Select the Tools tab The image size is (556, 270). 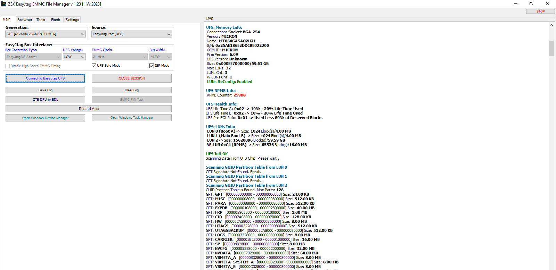[41, 20]
